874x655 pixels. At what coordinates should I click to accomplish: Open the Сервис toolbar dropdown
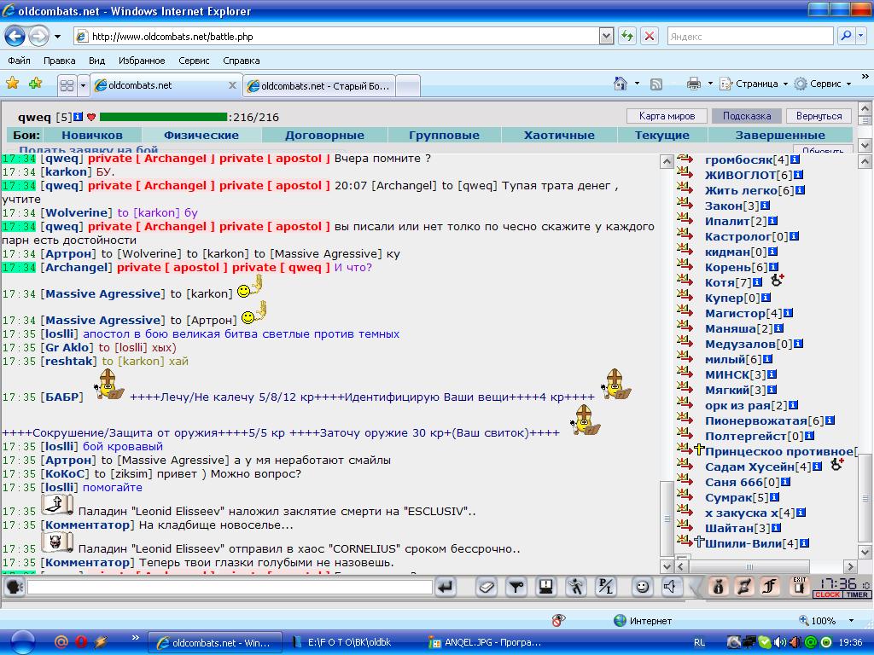click(823, 84)
